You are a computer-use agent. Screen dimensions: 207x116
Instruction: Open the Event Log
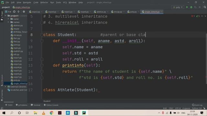click(x=197, y=105)
